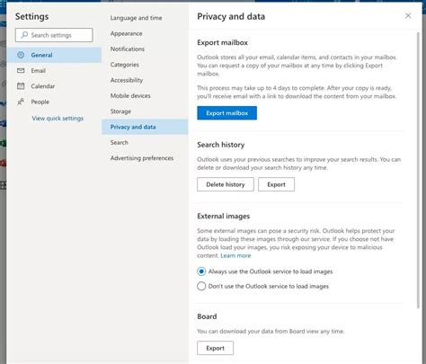Open the Learn more link
Screen dimensions: 426x364
tap(235, 255)
